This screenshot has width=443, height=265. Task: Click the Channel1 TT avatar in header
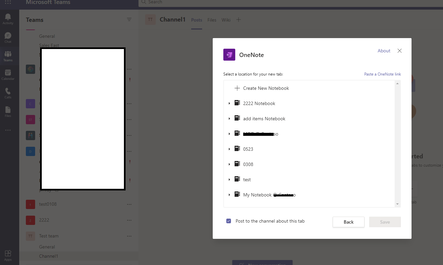click(150, 20)
